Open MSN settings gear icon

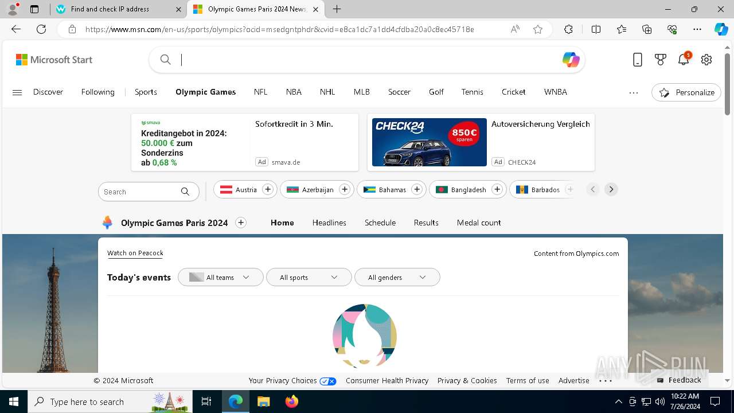(x=706, y=60)
